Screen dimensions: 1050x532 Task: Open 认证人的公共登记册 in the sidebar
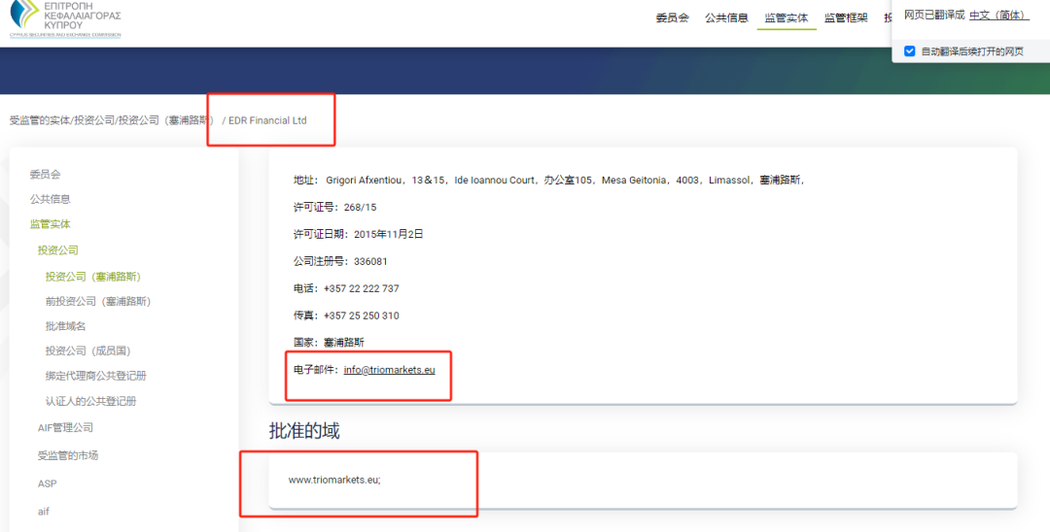click(91, 401)
